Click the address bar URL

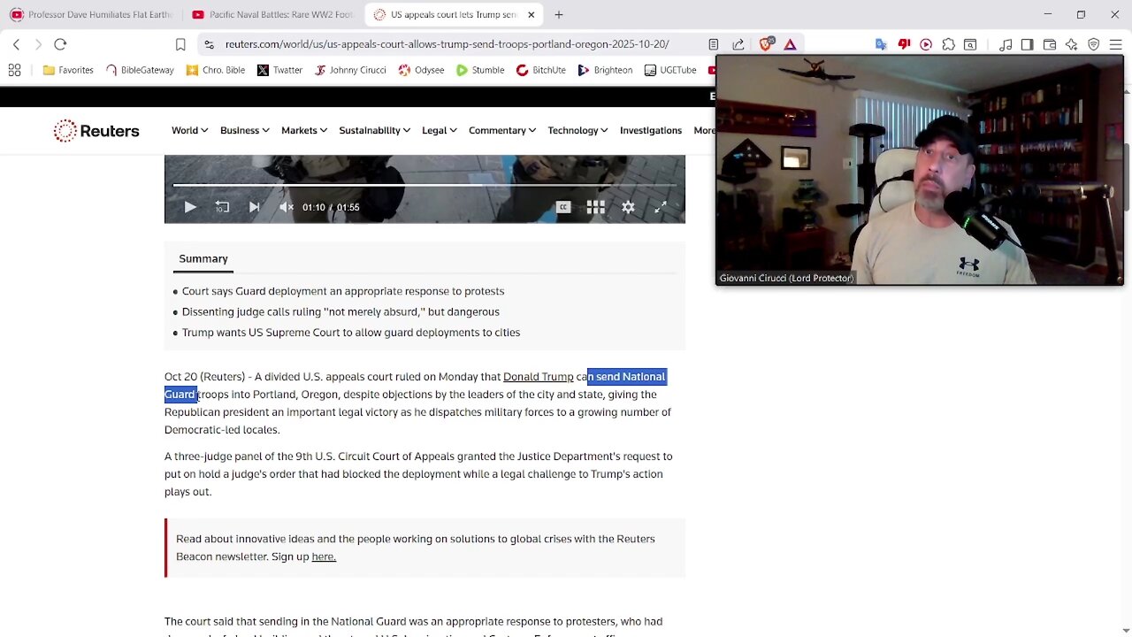coord(447,44)
